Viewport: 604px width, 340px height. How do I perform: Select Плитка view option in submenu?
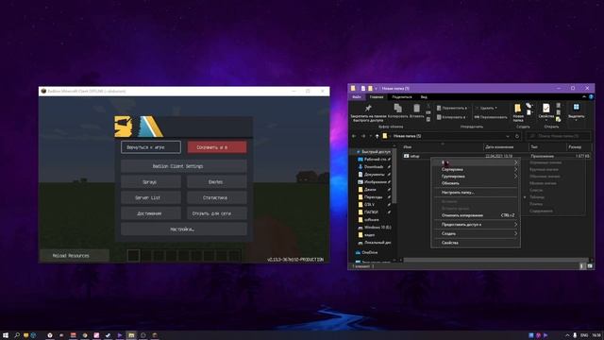click(536, 204)
